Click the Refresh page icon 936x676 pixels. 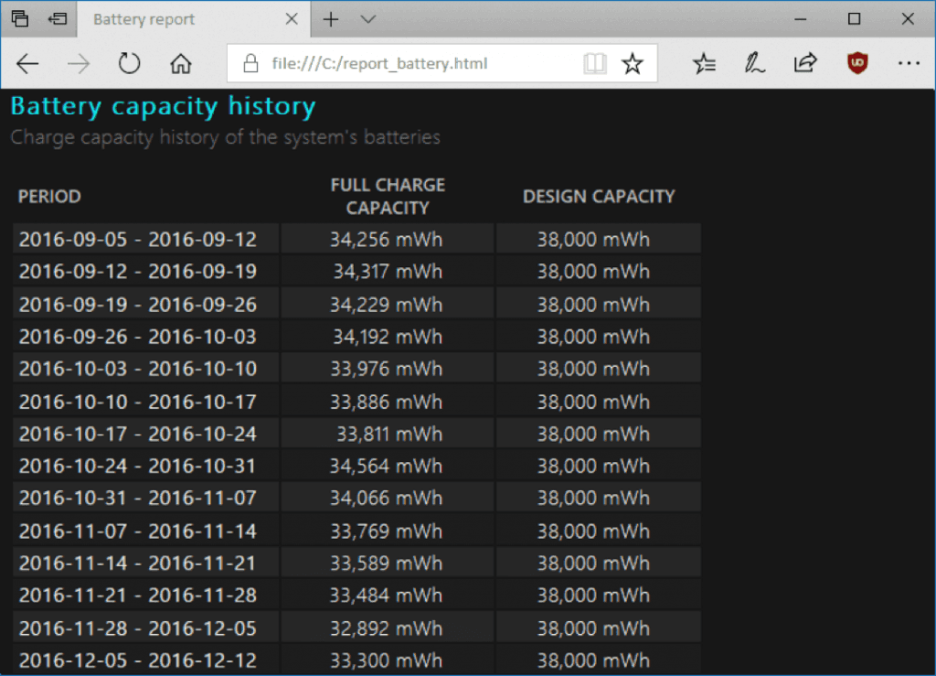(x=129, y=63)
